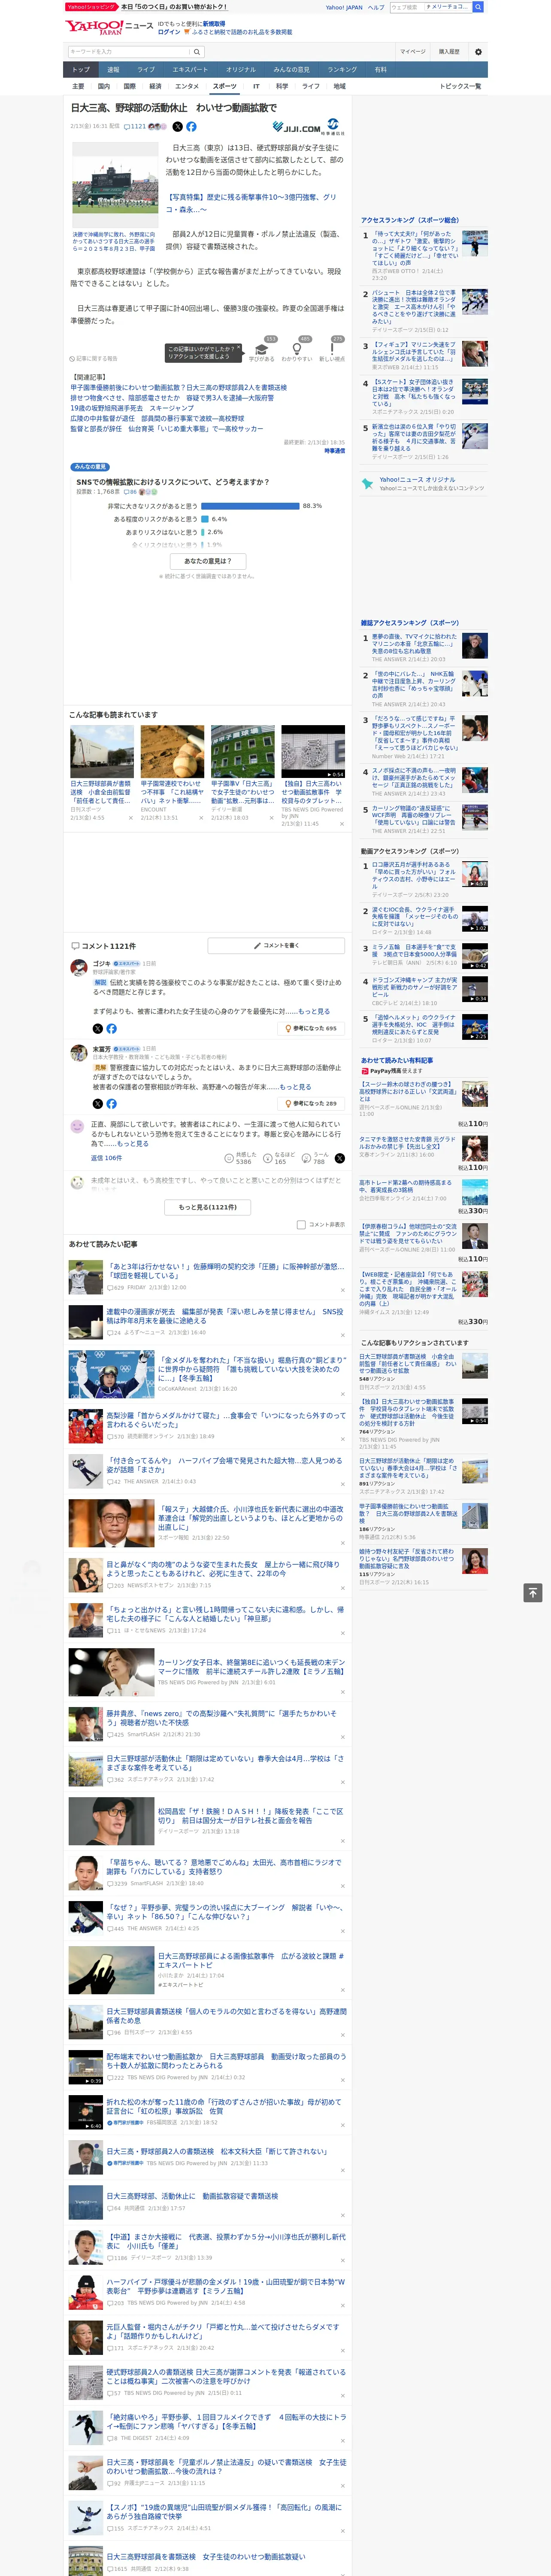
Task: Click Yahoo!ニュース オリジナル bird icon
Action: pyautogui.click(x=367, y=484)
